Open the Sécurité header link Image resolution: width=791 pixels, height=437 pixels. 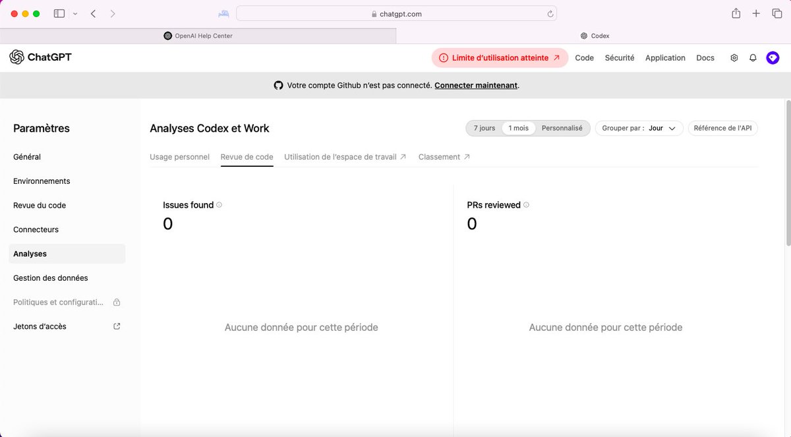point(620,58)
